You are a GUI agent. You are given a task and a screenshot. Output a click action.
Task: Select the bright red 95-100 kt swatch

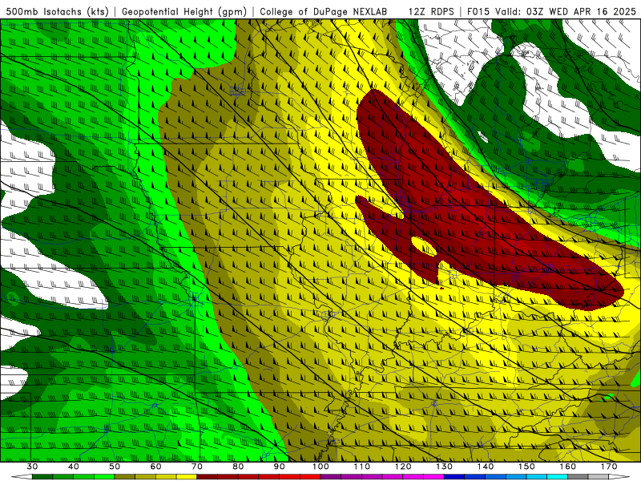coord(310,477)
